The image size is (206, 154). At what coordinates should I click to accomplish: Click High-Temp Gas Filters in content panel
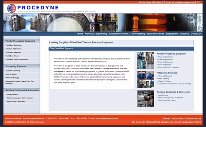167,100
